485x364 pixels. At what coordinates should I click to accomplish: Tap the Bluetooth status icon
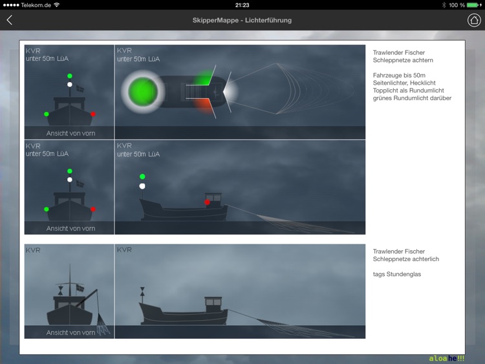coord(444,5)
